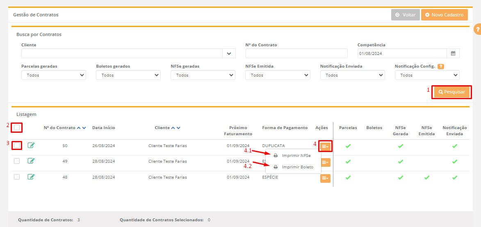This screenshot has width=481, height=227.
Task: Choose Imprimir Boleto from the actions menu
Action: click(x=297, y=167)
